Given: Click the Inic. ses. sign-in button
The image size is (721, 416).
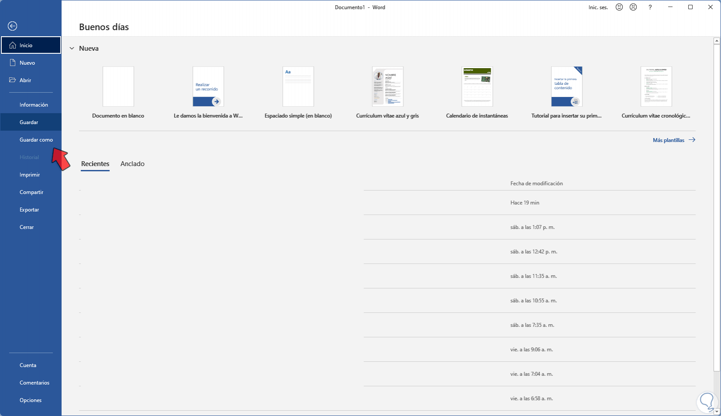Looking at the screenshot, I should (598, 7).
